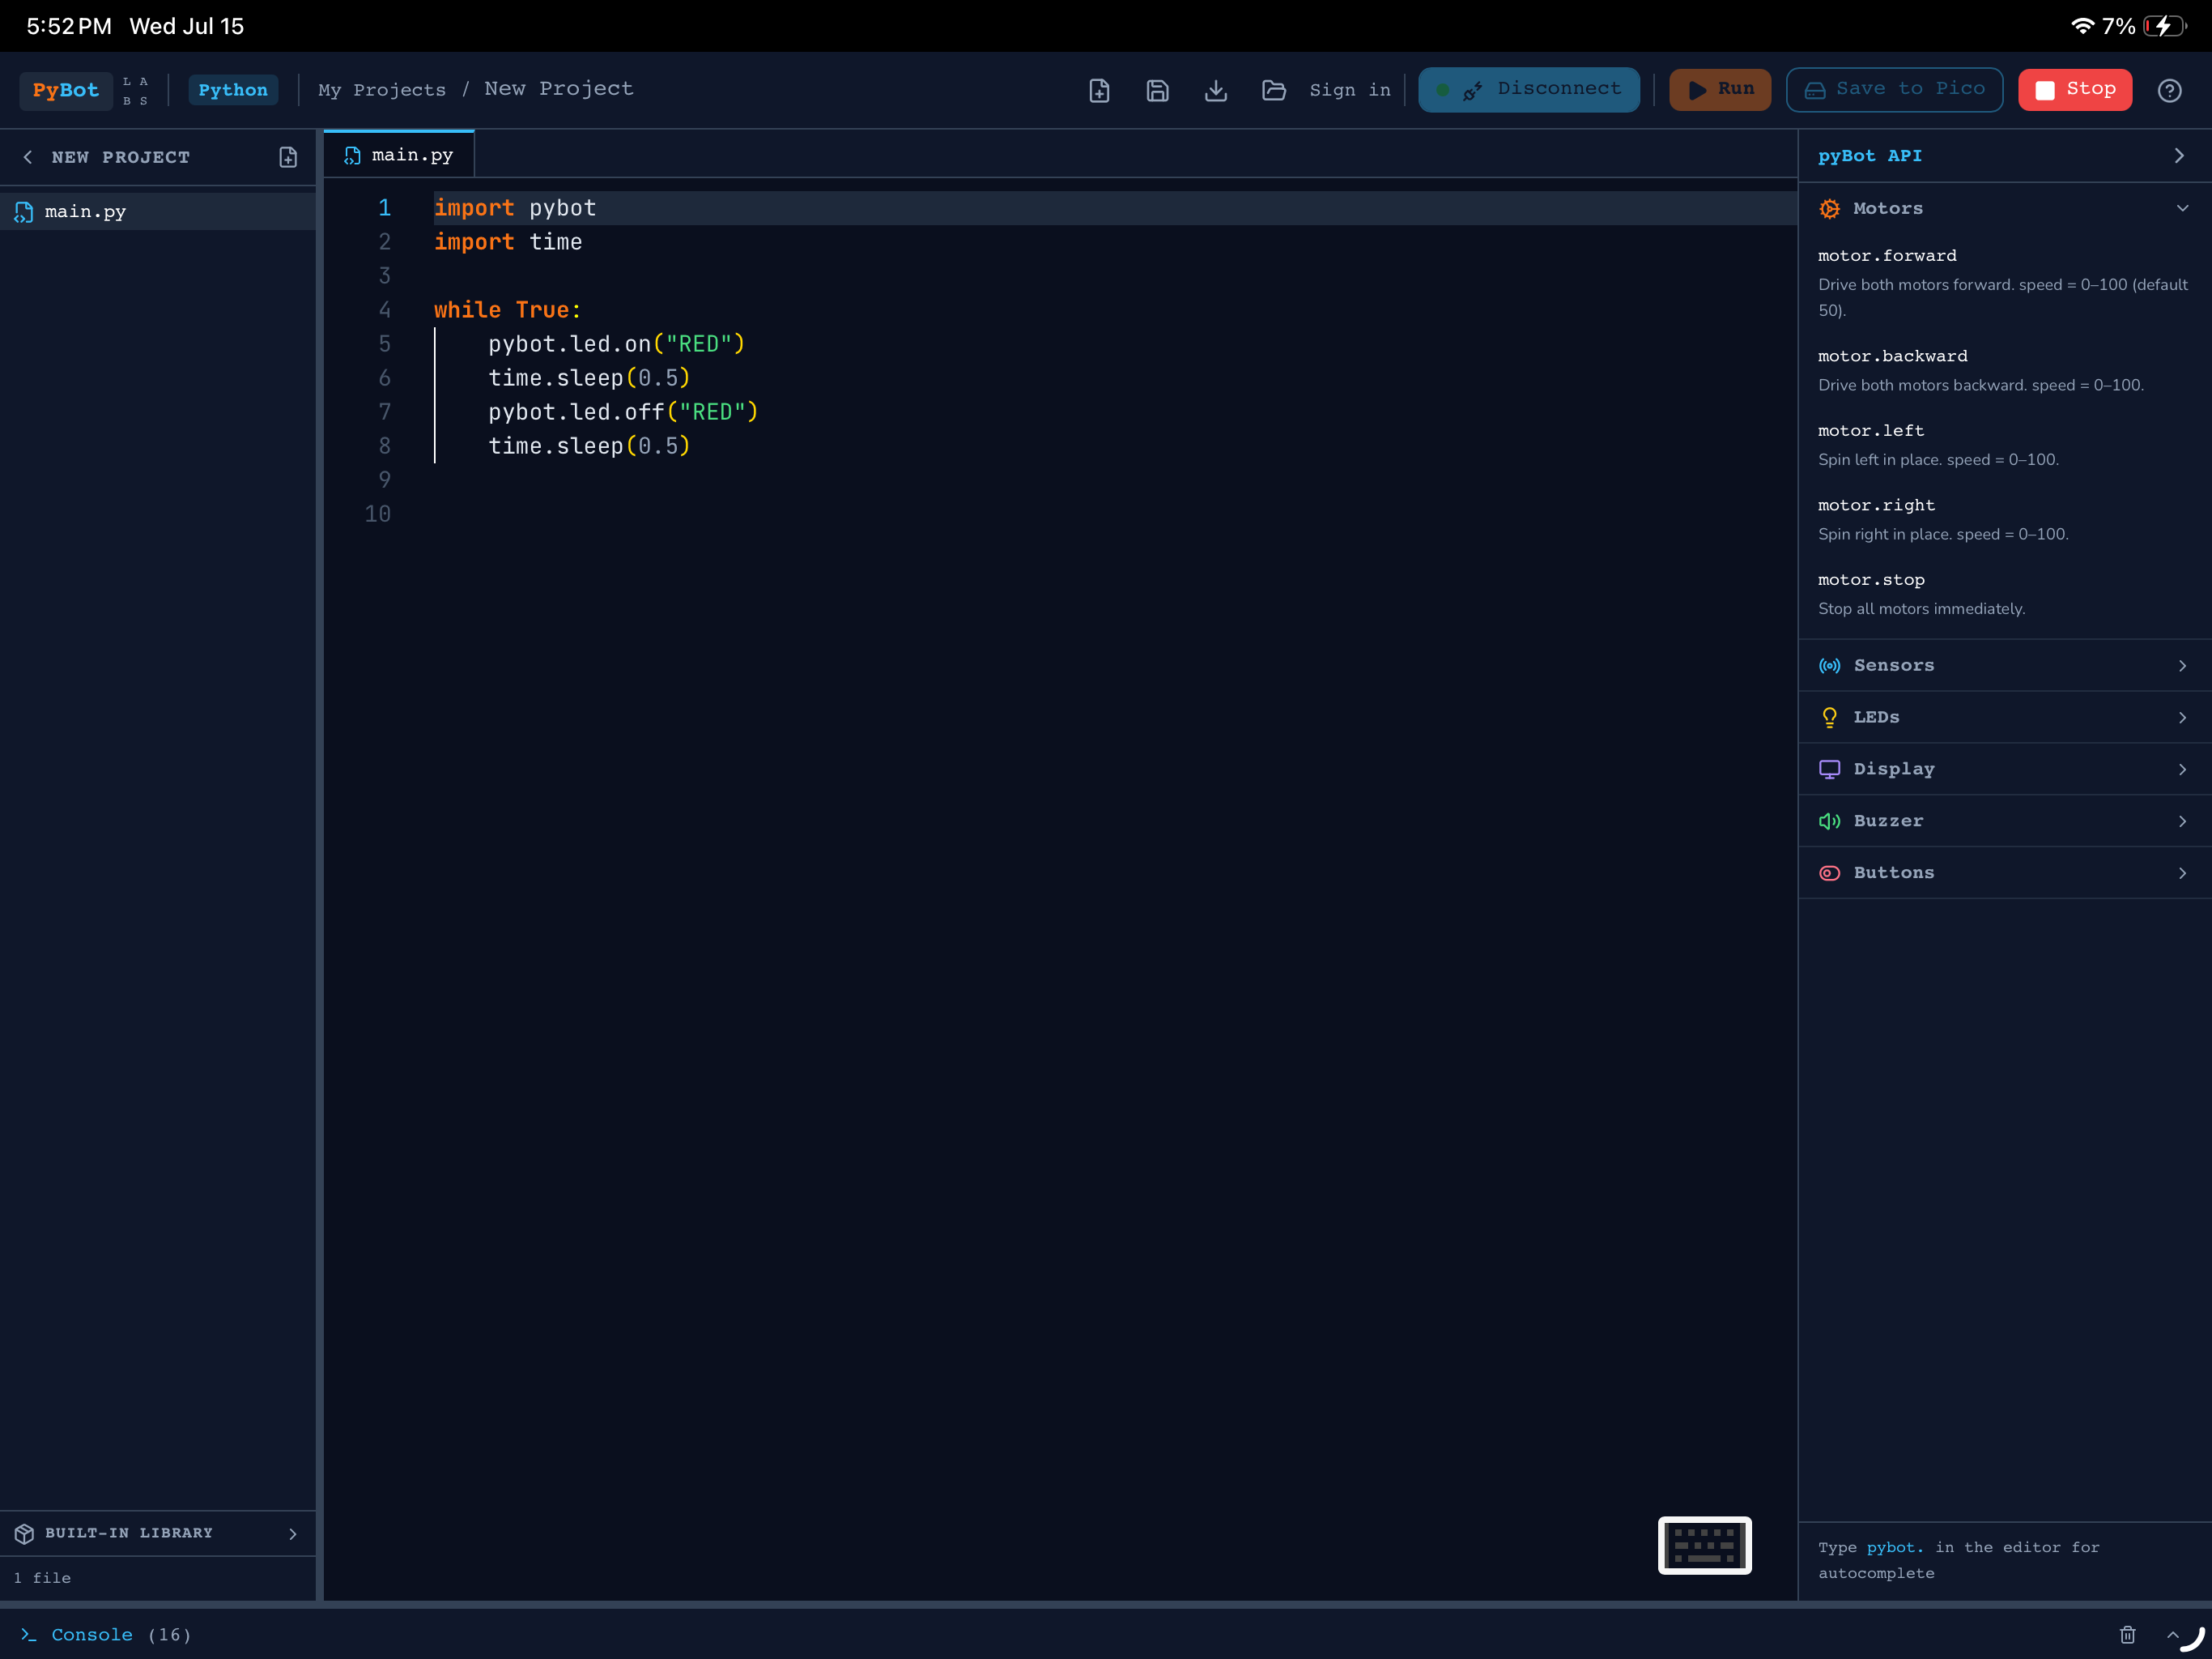2212x1659 pixels.
Task: Place cursor on line 1 import pybot
Action: tap(515, 208)
